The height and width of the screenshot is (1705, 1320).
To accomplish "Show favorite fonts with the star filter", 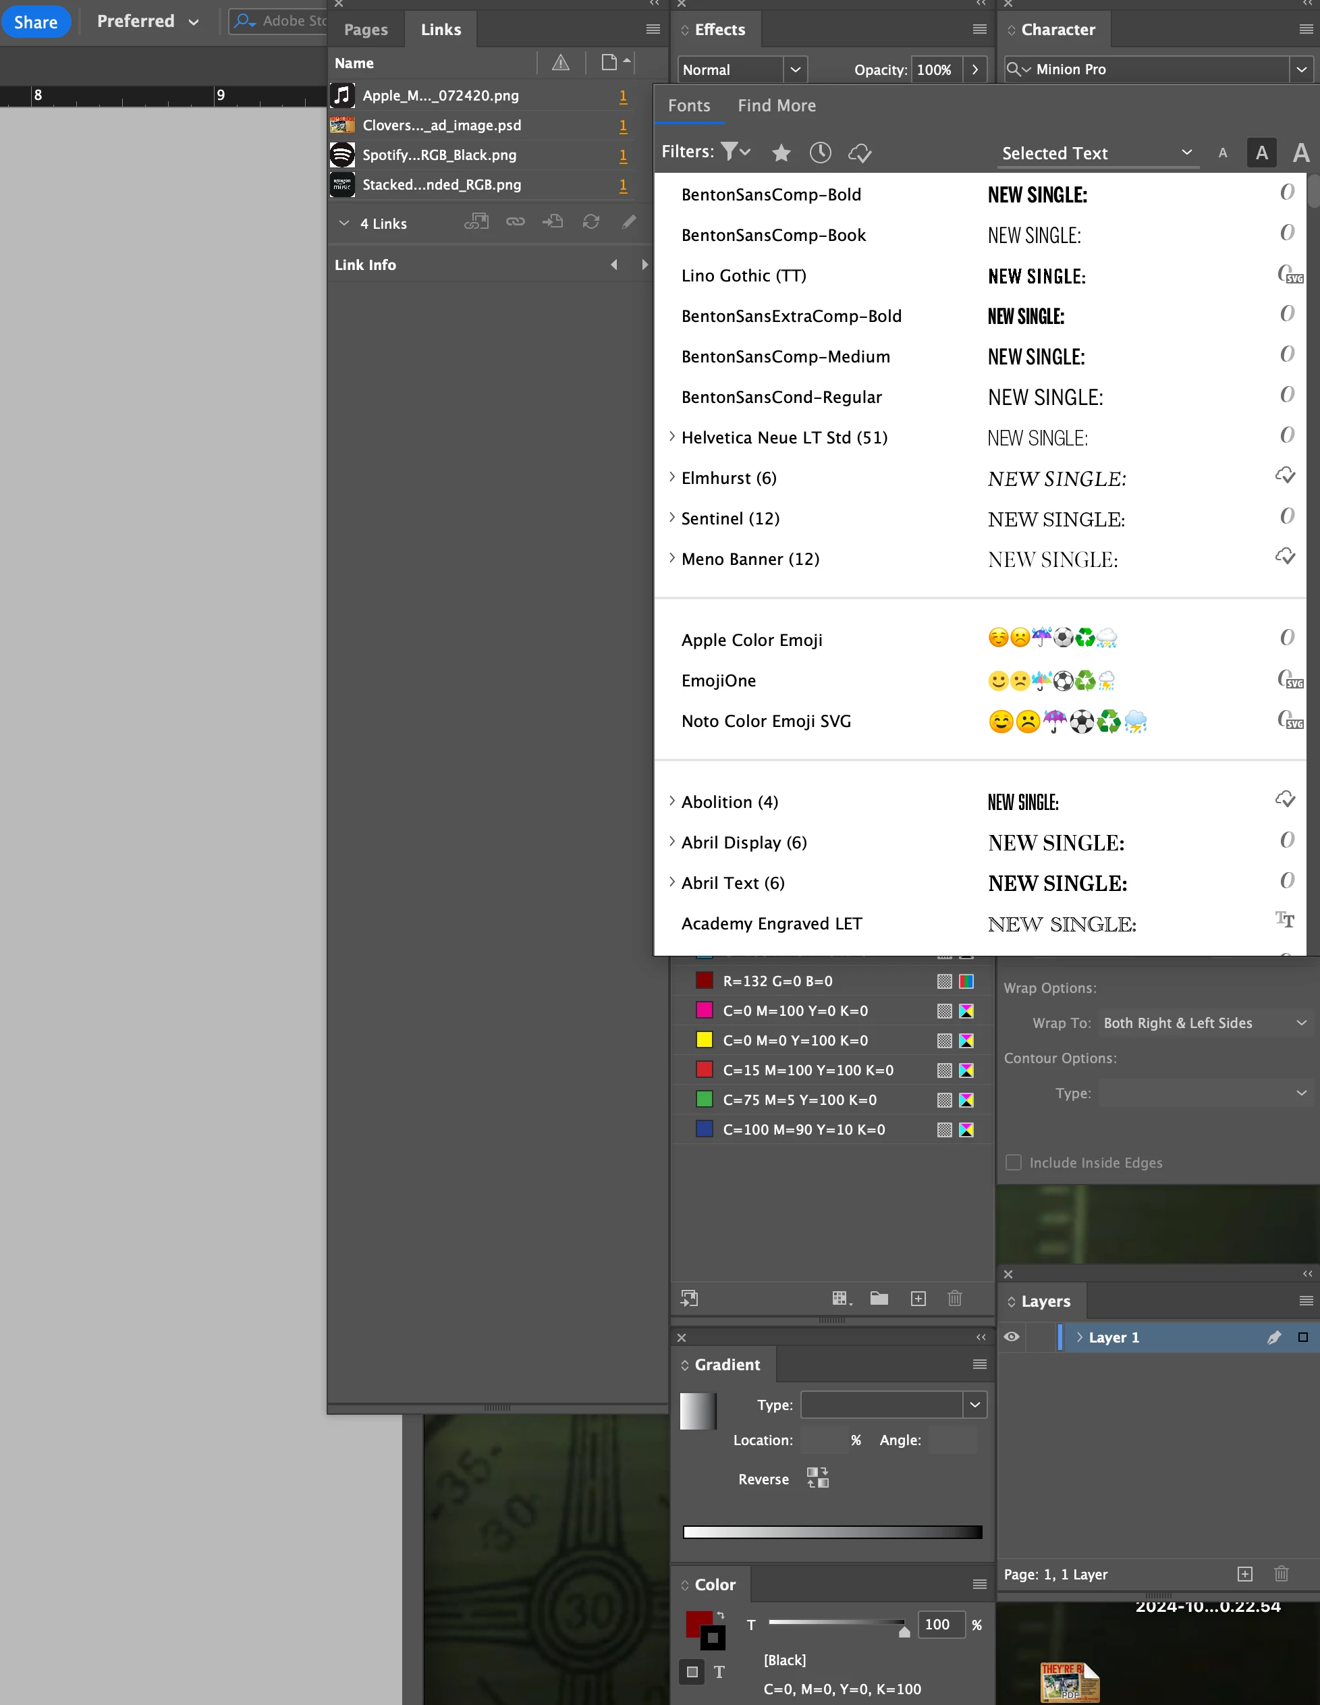I will coord(781,153).
